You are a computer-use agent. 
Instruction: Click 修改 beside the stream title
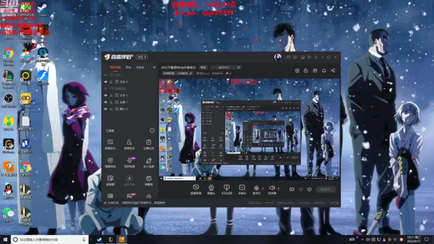203,67
